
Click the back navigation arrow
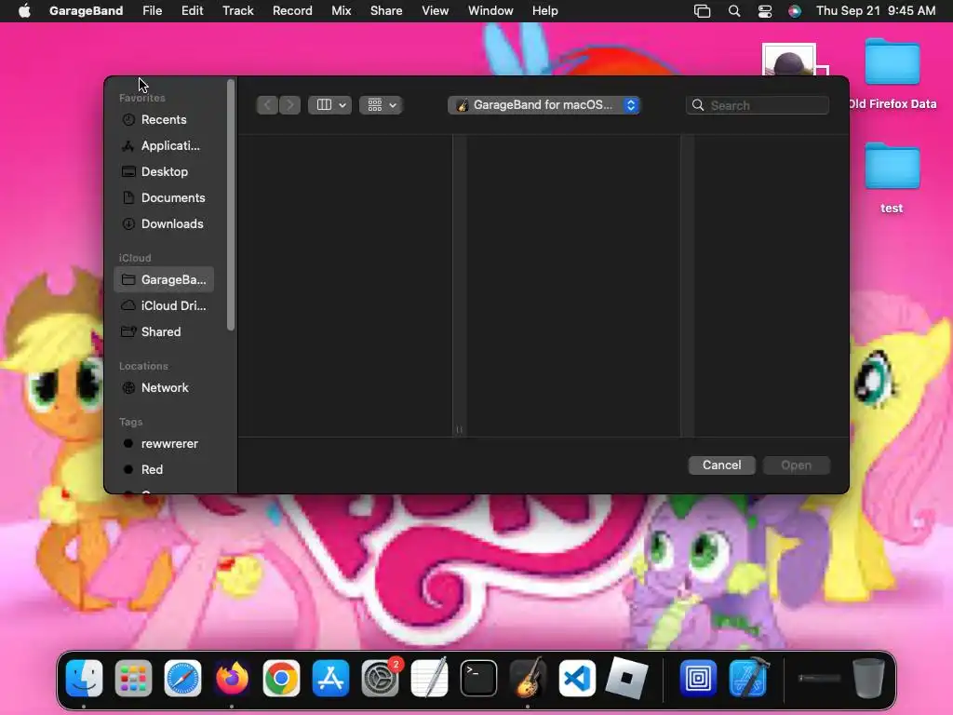point(267,105)
